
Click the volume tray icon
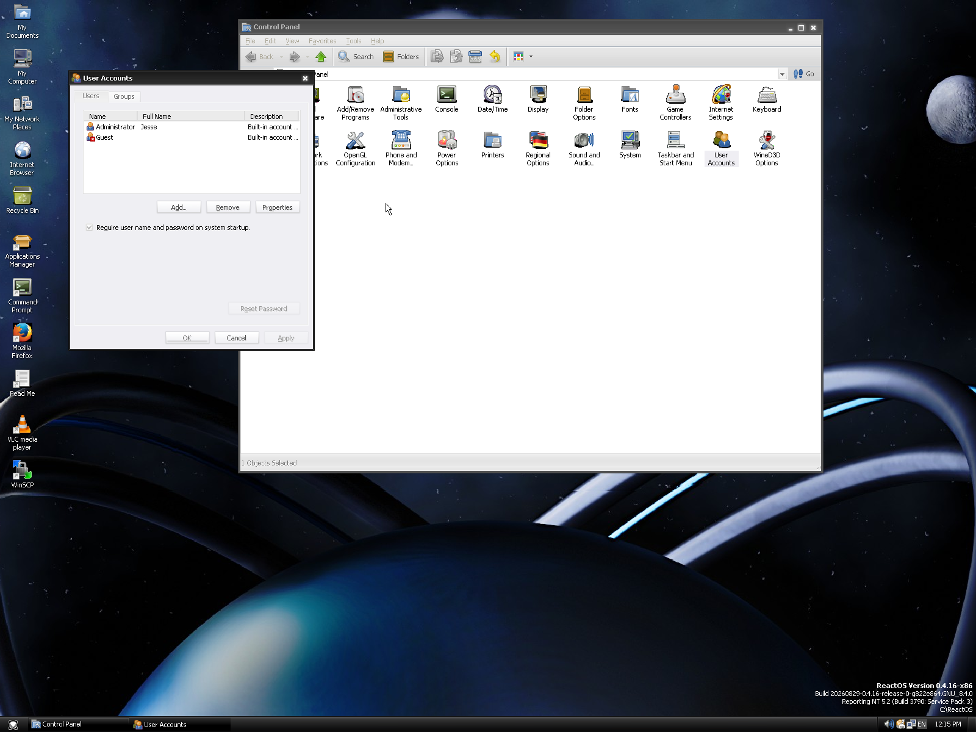point(889,724)
